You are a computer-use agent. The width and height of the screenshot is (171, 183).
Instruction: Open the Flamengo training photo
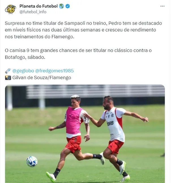pos(85,134)
